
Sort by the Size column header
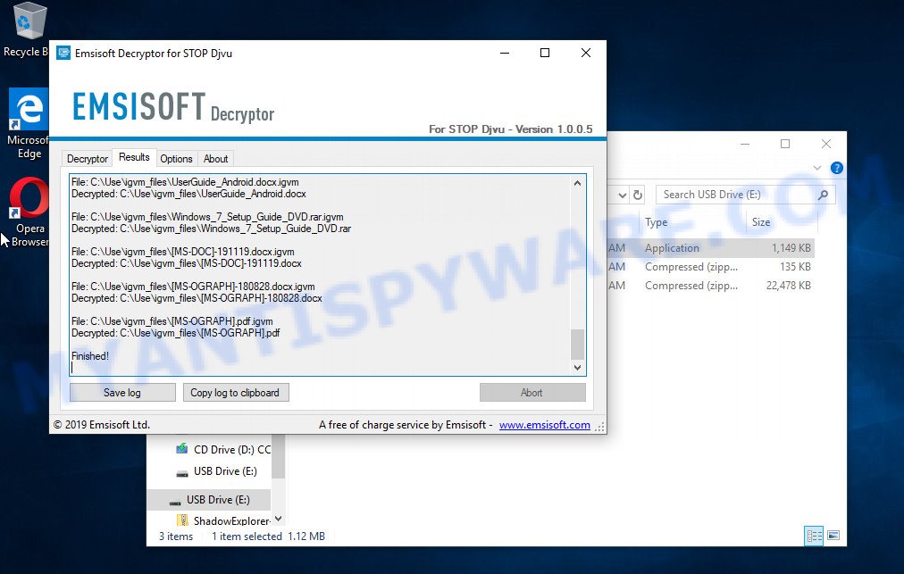(x=761, y=222)
